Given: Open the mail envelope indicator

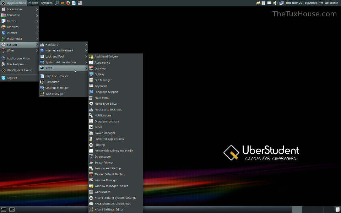Looking at the screenshot, I should (x=269, y=3).
